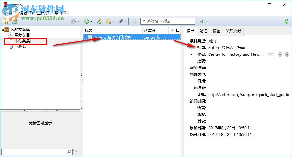Click the 条目类型 value 网页
This screenshot has width=292, height=157.
pyautogui.click(x=212, y=41)
